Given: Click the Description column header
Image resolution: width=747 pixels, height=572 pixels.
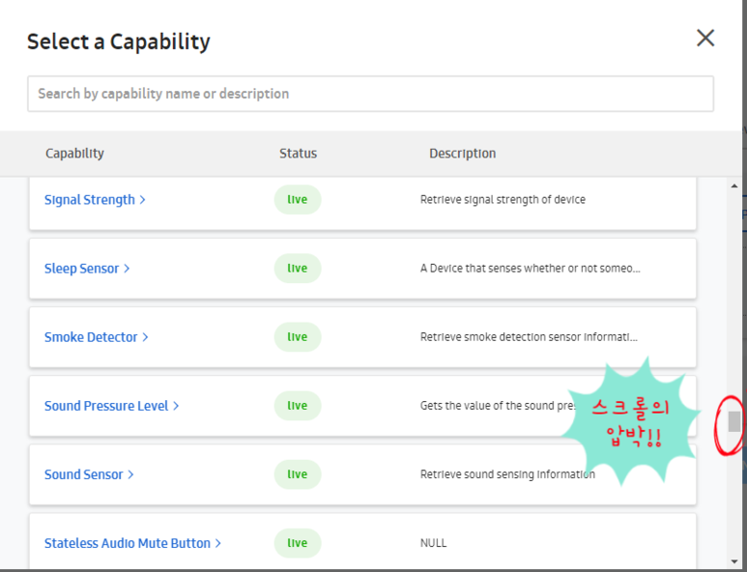Looking at the screenshot, I should 462,154.
